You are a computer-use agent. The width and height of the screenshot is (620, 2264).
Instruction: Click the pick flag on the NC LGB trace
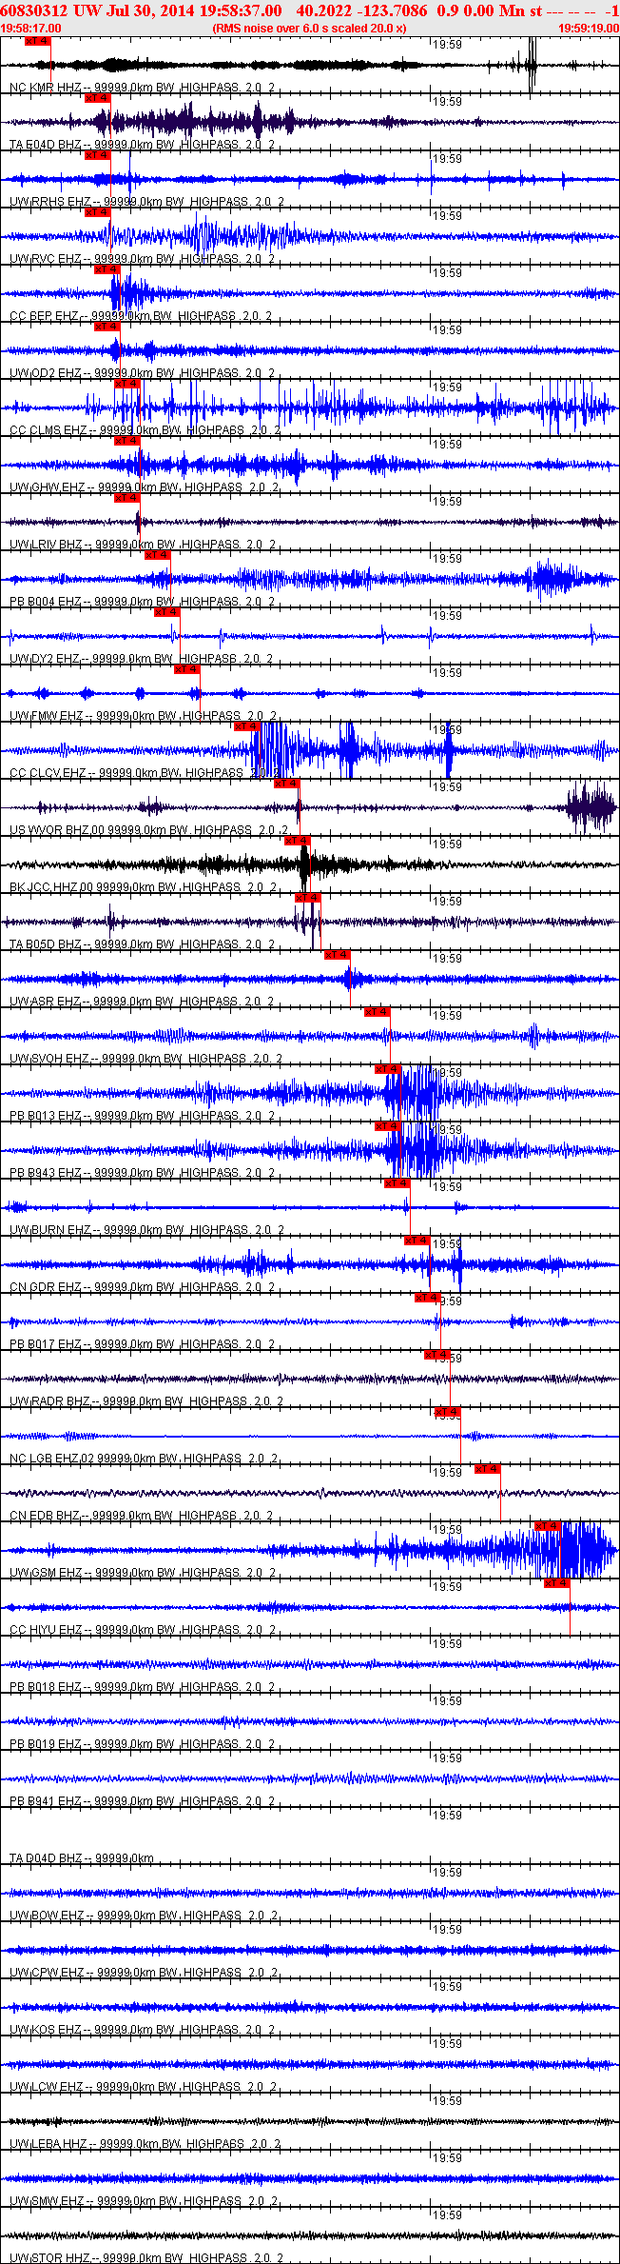coord(448,1412)
